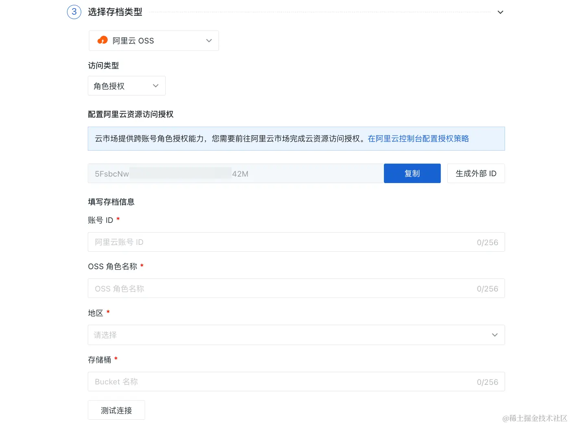Focus the Bucket 名称 input field
Image resolution: width=570 pixels, height=425 pixels.
pos(296,382)
